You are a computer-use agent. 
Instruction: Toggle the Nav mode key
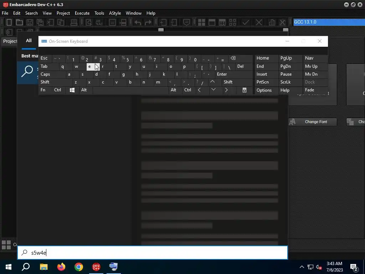[315, 58]
